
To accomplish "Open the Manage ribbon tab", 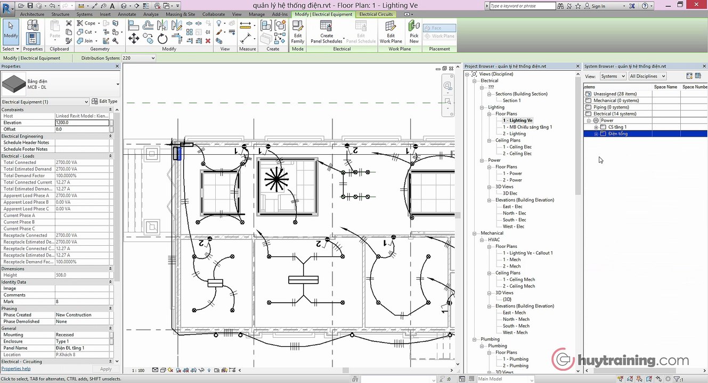I will coord(257,14).
